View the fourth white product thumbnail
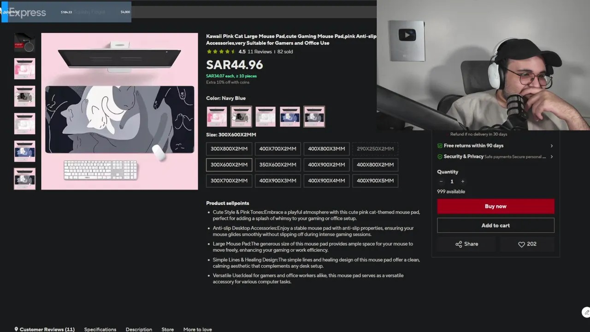This screenshot has height=332, width=590. pyautogui.click(x=24, y=124)
